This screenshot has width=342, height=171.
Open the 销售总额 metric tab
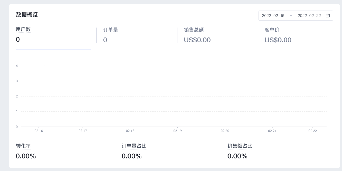point(194,30)
